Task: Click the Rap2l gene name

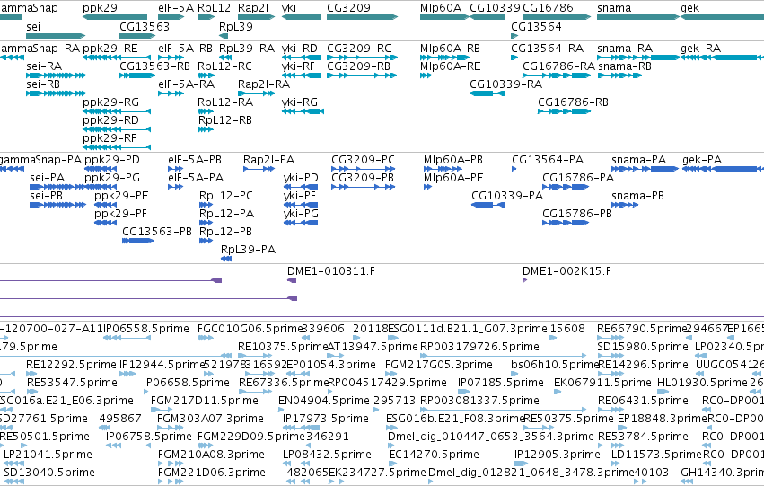Action: (253, 8)
